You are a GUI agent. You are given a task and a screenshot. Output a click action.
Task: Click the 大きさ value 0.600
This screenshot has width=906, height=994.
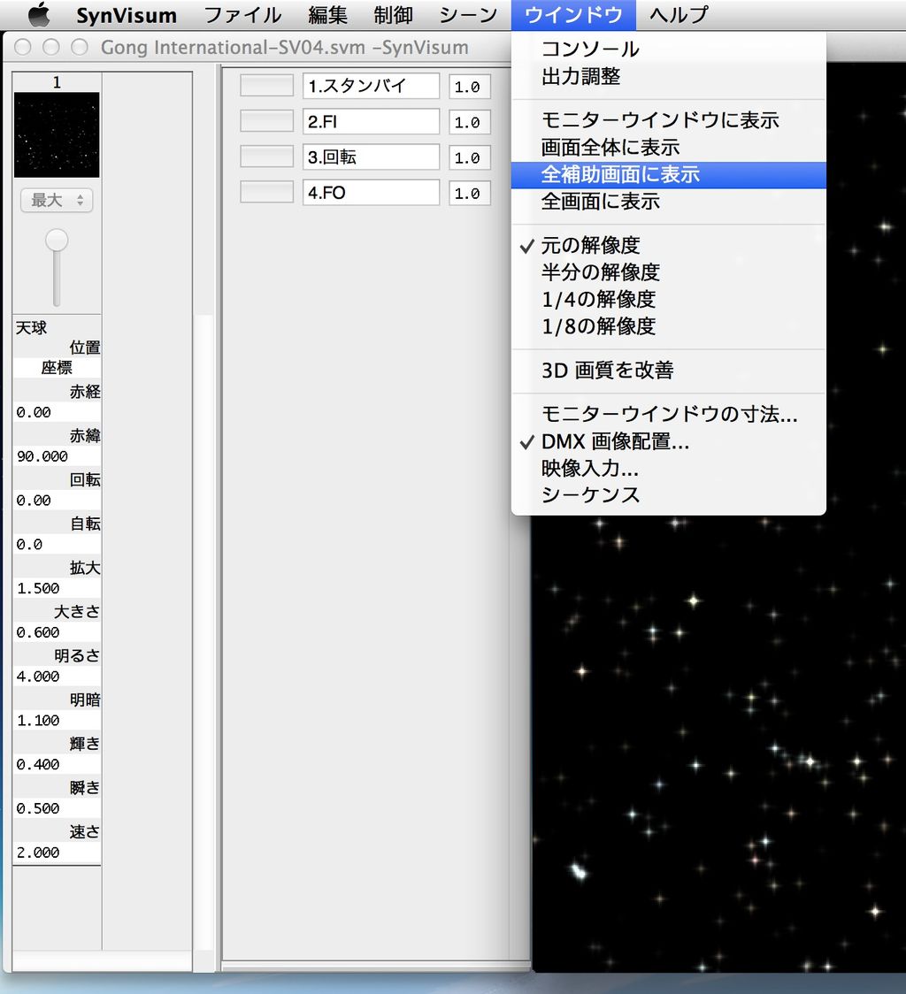(x=57, y=632)
